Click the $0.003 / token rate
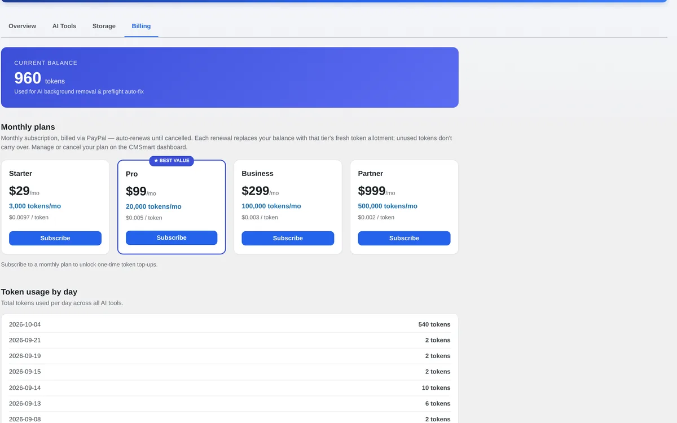The image size is (677, 423). pyautogui.click(x=260, y=217)
